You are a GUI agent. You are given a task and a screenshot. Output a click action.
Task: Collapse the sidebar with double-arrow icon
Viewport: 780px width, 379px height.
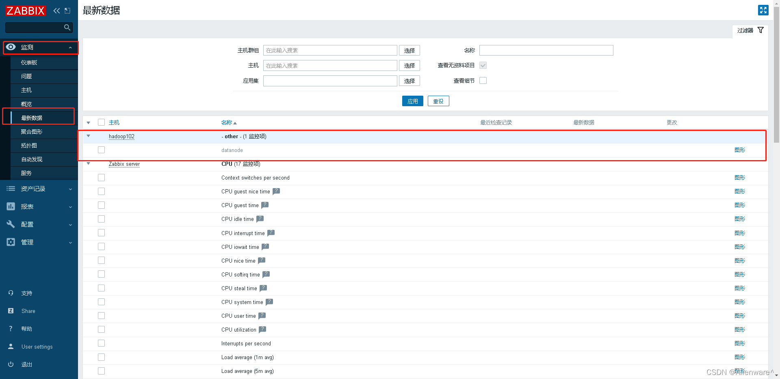(56, 11)
